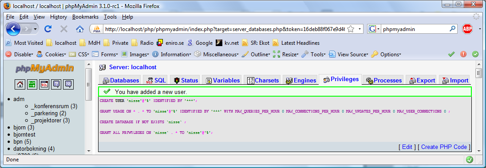Go to the Firefox Home page icon
This screenshot has width=486, height=168.
click(79, 29)
